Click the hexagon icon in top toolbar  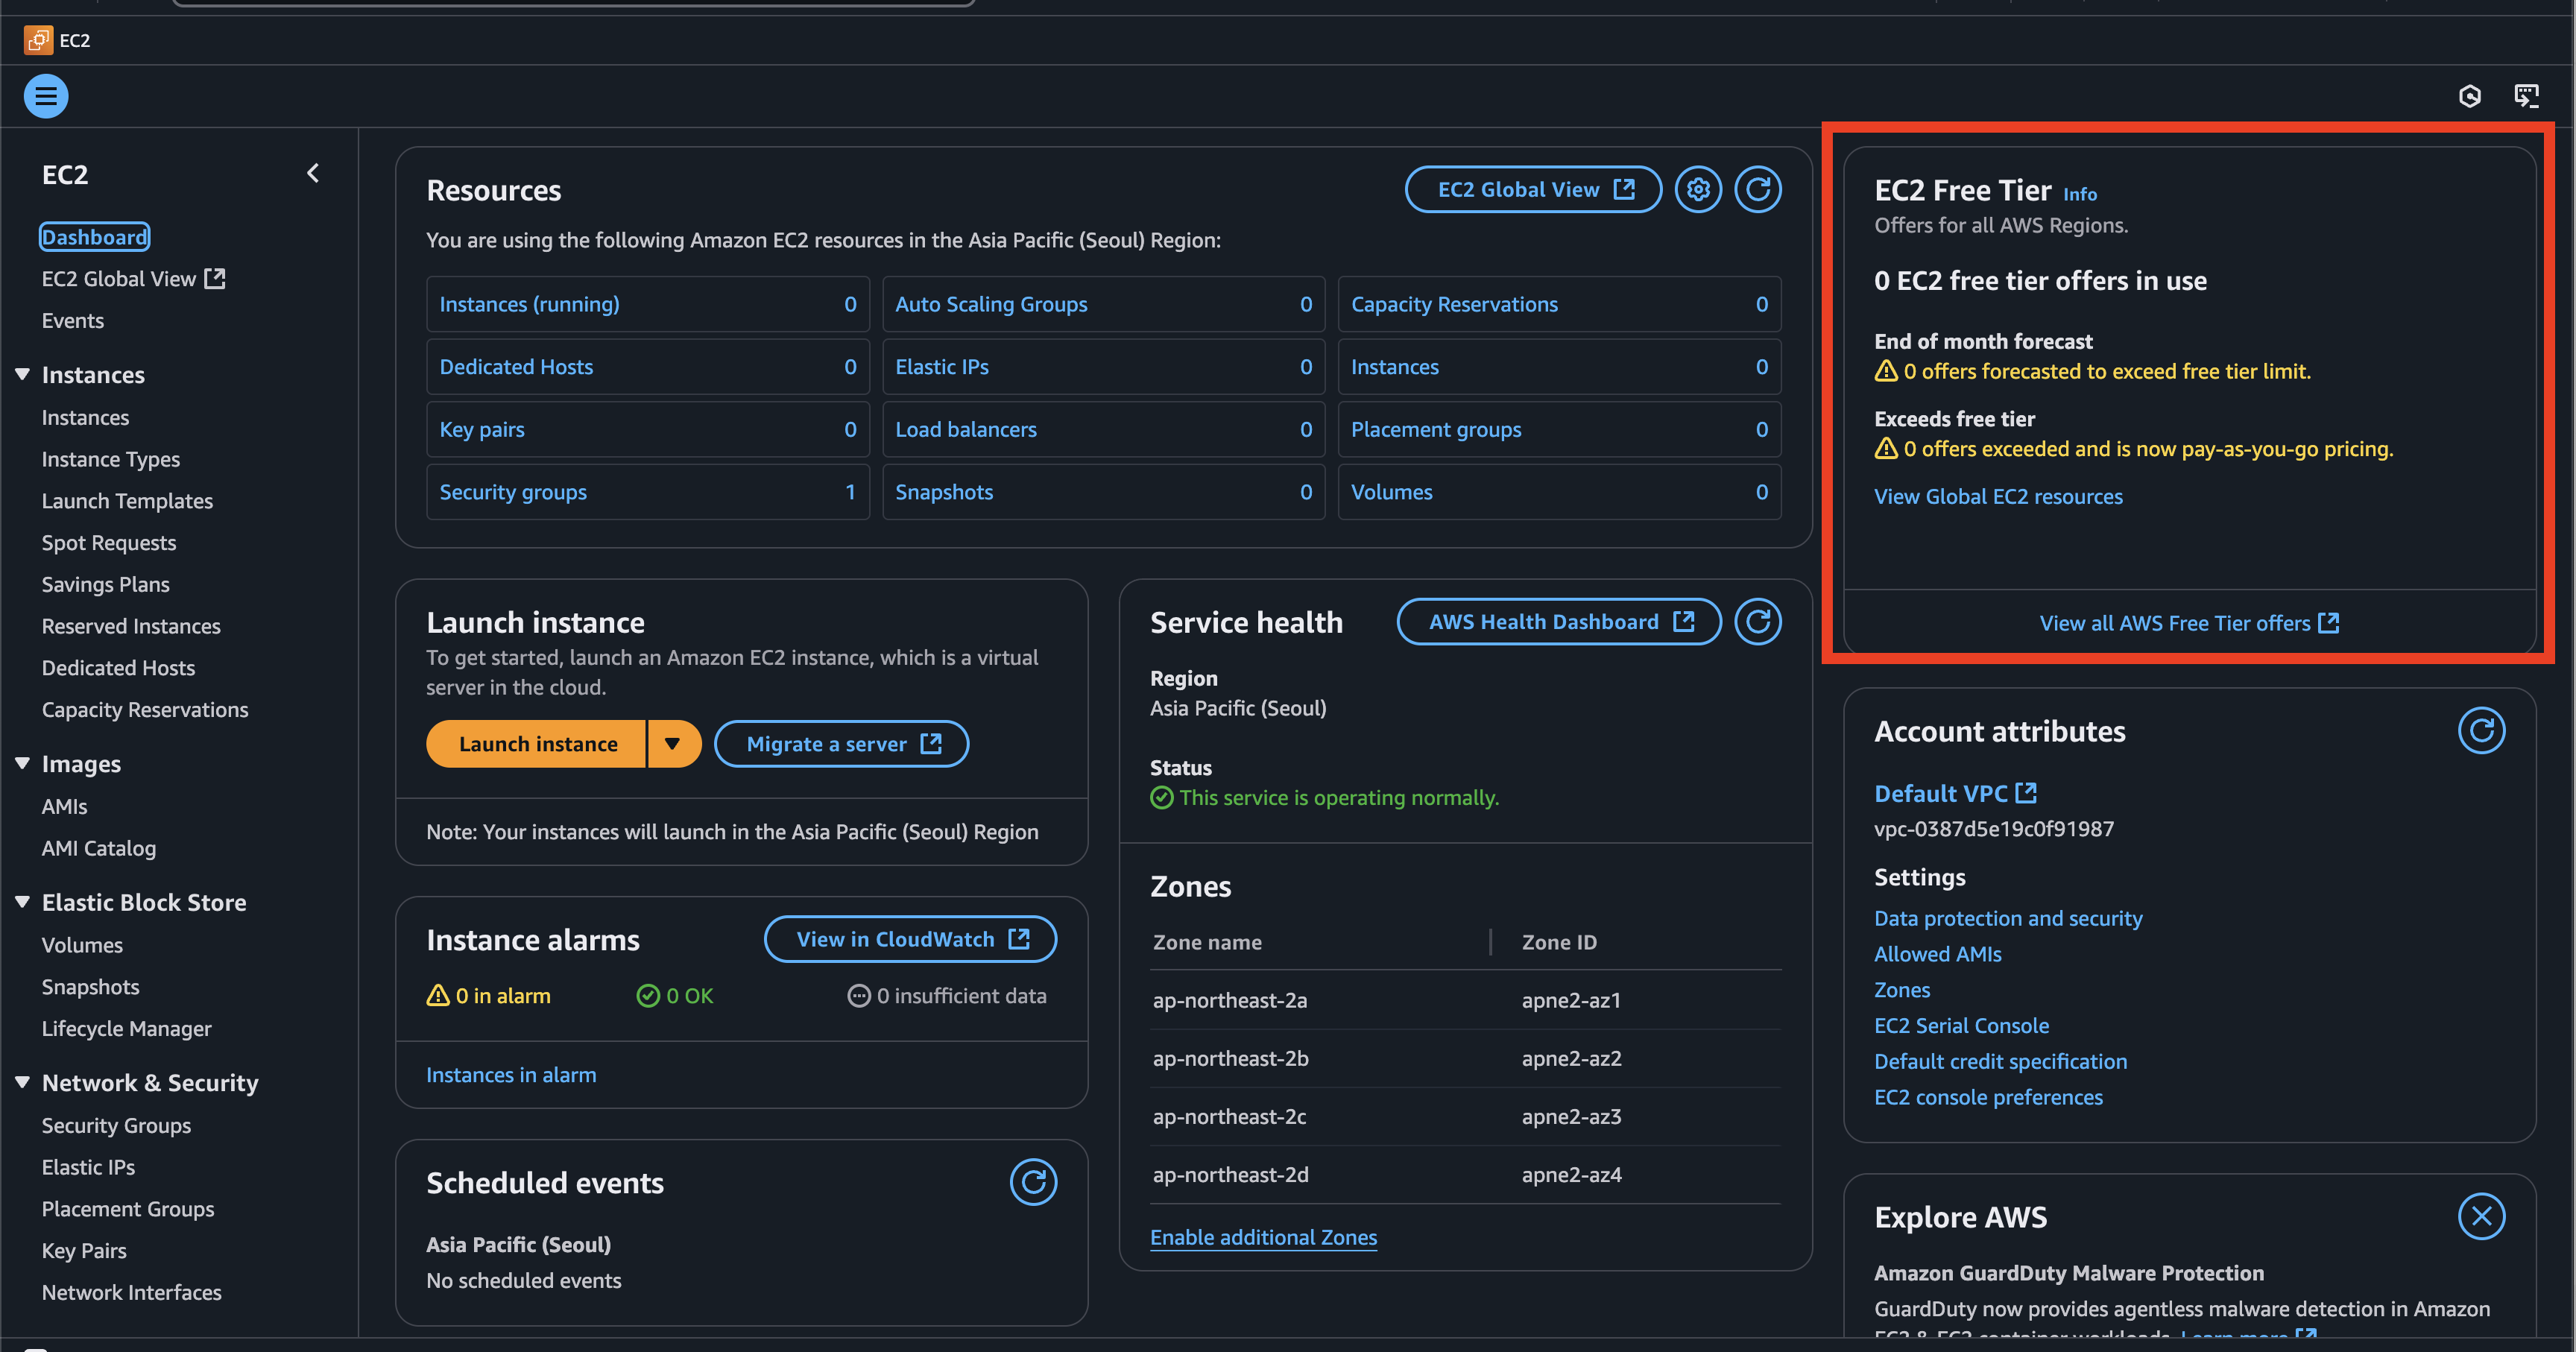point(2470,96)
